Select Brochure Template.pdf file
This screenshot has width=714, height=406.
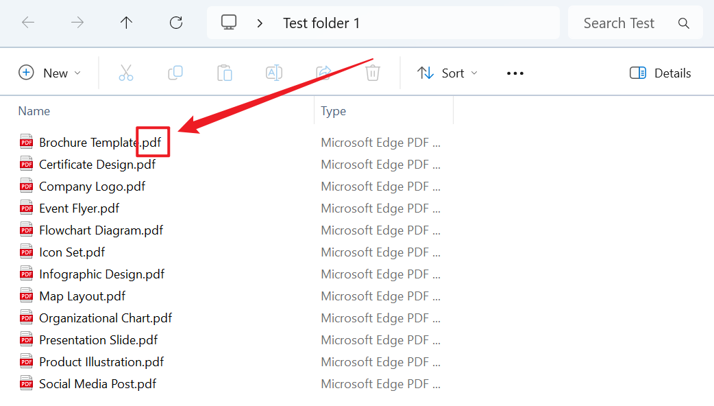100,143
